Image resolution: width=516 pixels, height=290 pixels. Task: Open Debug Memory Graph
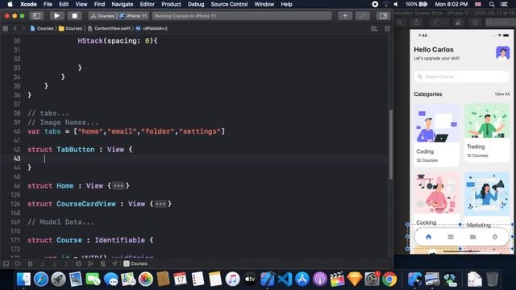point(90,263)
